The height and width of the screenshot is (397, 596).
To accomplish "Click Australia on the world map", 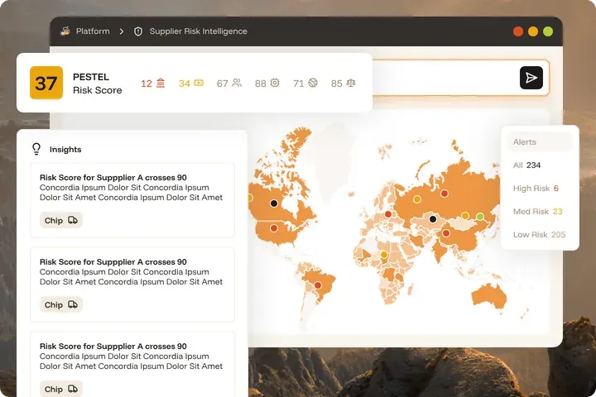I will point(489,296).
